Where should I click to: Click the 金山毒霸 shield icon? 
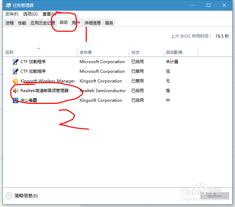(16, 100)
